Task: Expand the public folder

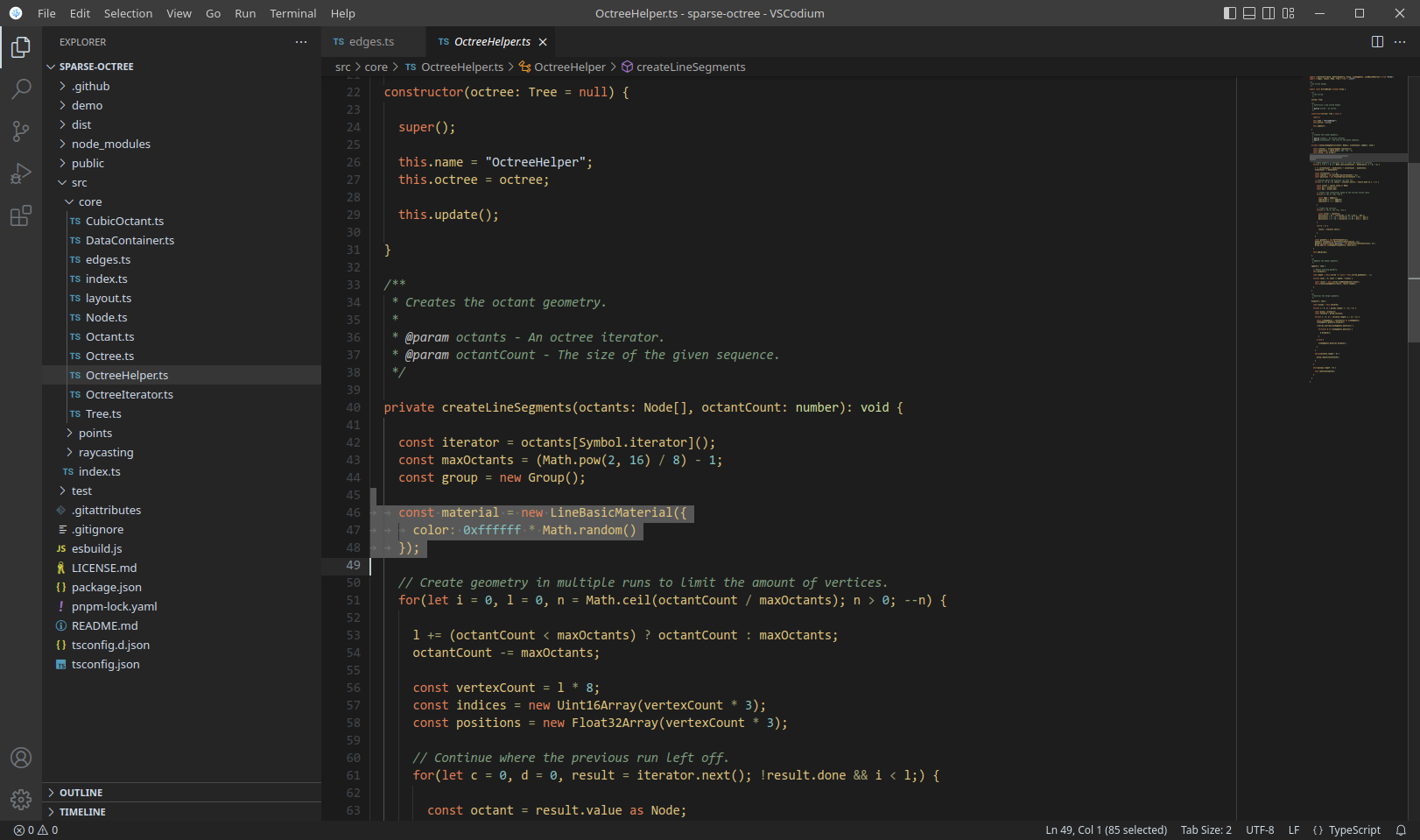Action: pyautogui.click(x=182, y=163)
